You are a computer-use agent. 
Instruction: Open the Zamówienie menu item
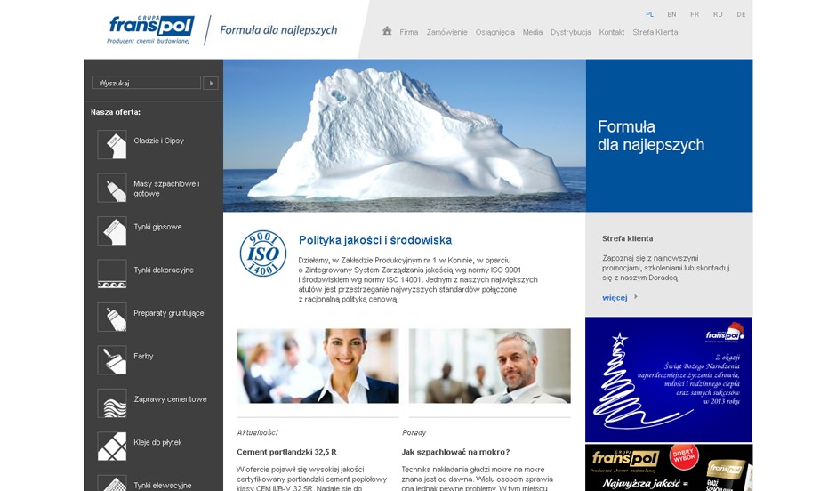[446, 32]
